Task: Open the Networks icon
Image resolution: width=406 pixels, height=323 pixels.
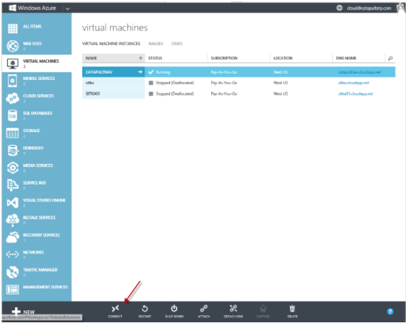Action: [x=13, y=254]
